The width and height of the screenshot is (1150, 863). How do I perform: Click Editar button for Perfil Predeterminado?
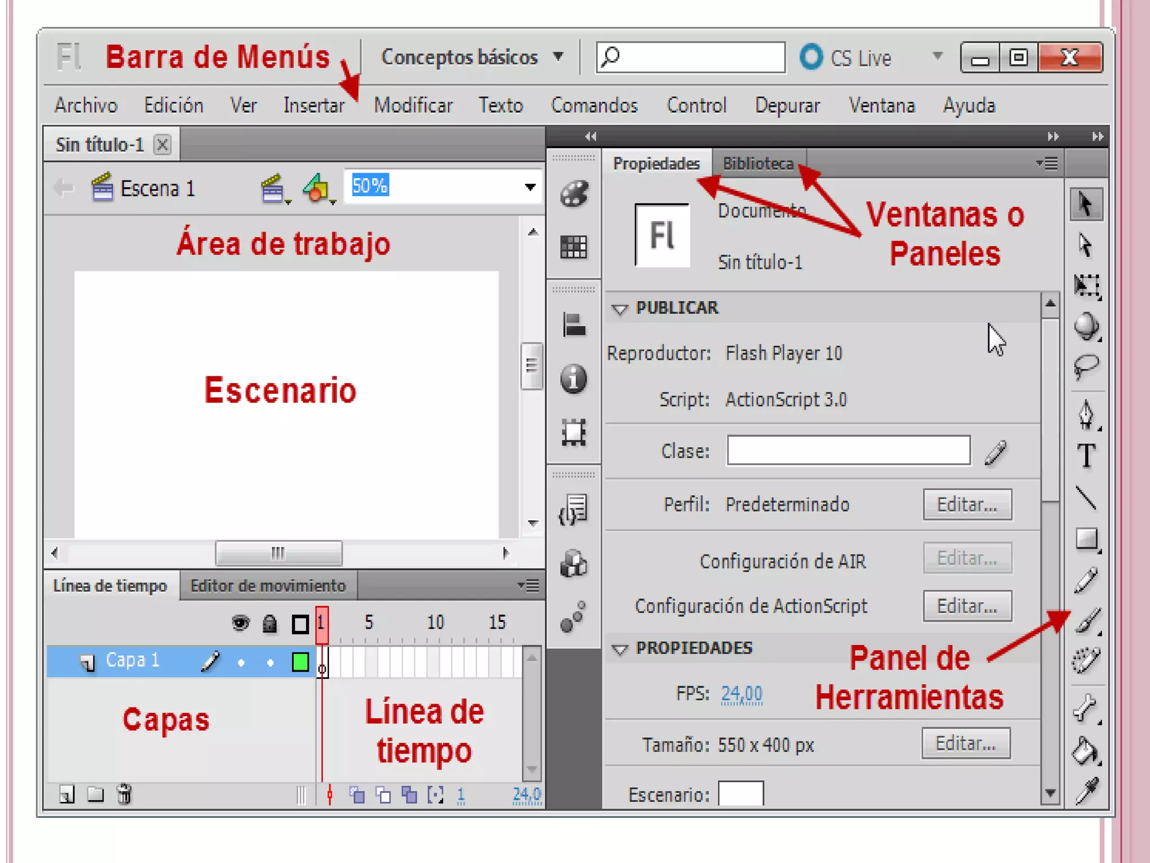tap(967, 505)
